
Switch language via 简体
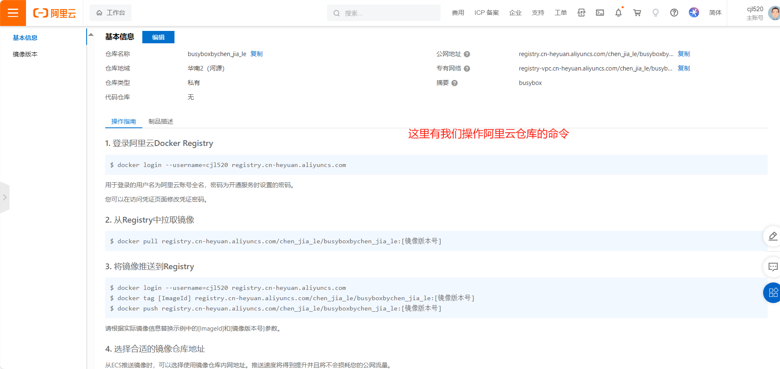pos(715,13)
